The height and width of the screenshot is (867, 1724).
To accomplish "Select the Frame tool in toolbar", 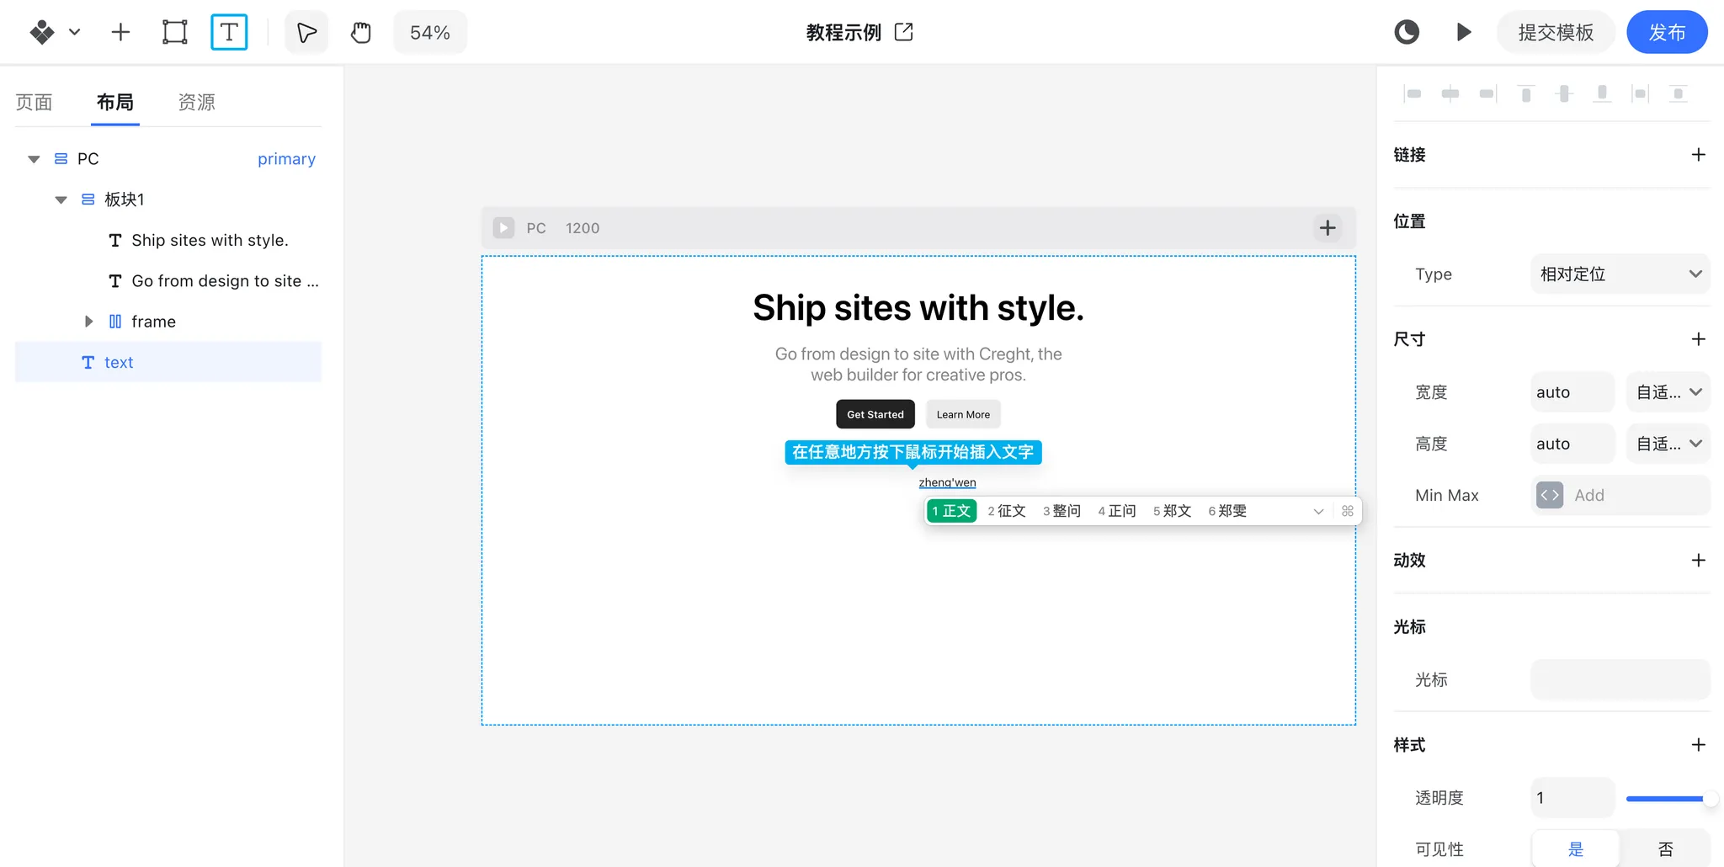I will pos(174,33).
